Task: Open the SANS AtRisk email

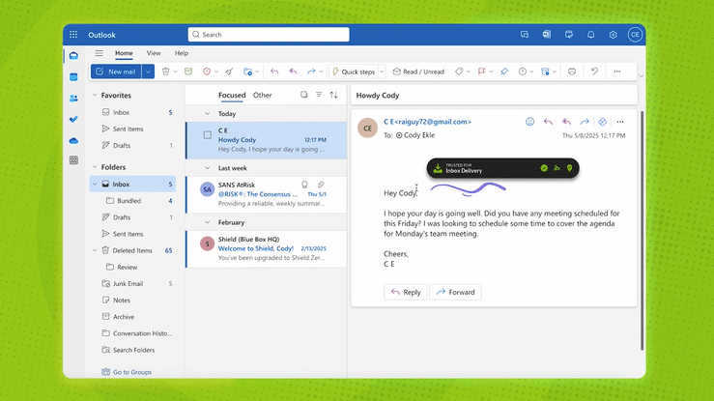Action: pos(267,194)
